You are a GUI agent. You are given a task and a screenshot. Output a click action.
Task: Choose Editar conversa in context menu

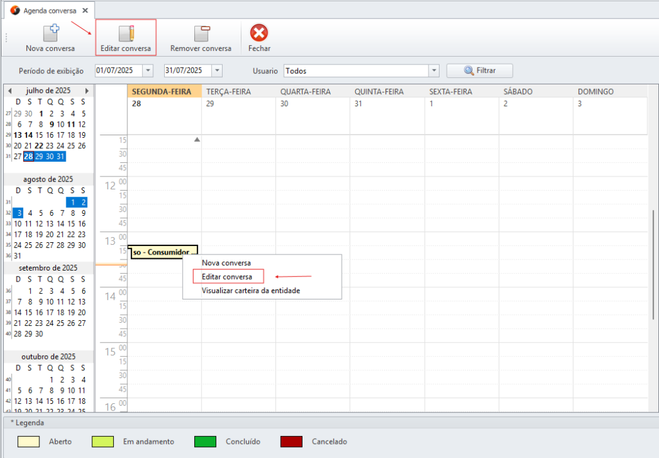coord(227,276)
